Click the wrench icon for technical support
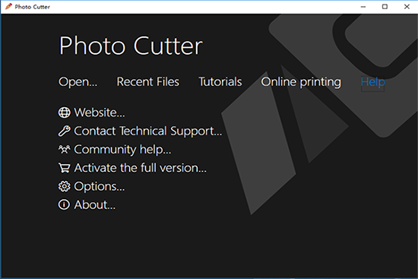Viewport: 418px width, 279px height. click(x=65, y=131)
